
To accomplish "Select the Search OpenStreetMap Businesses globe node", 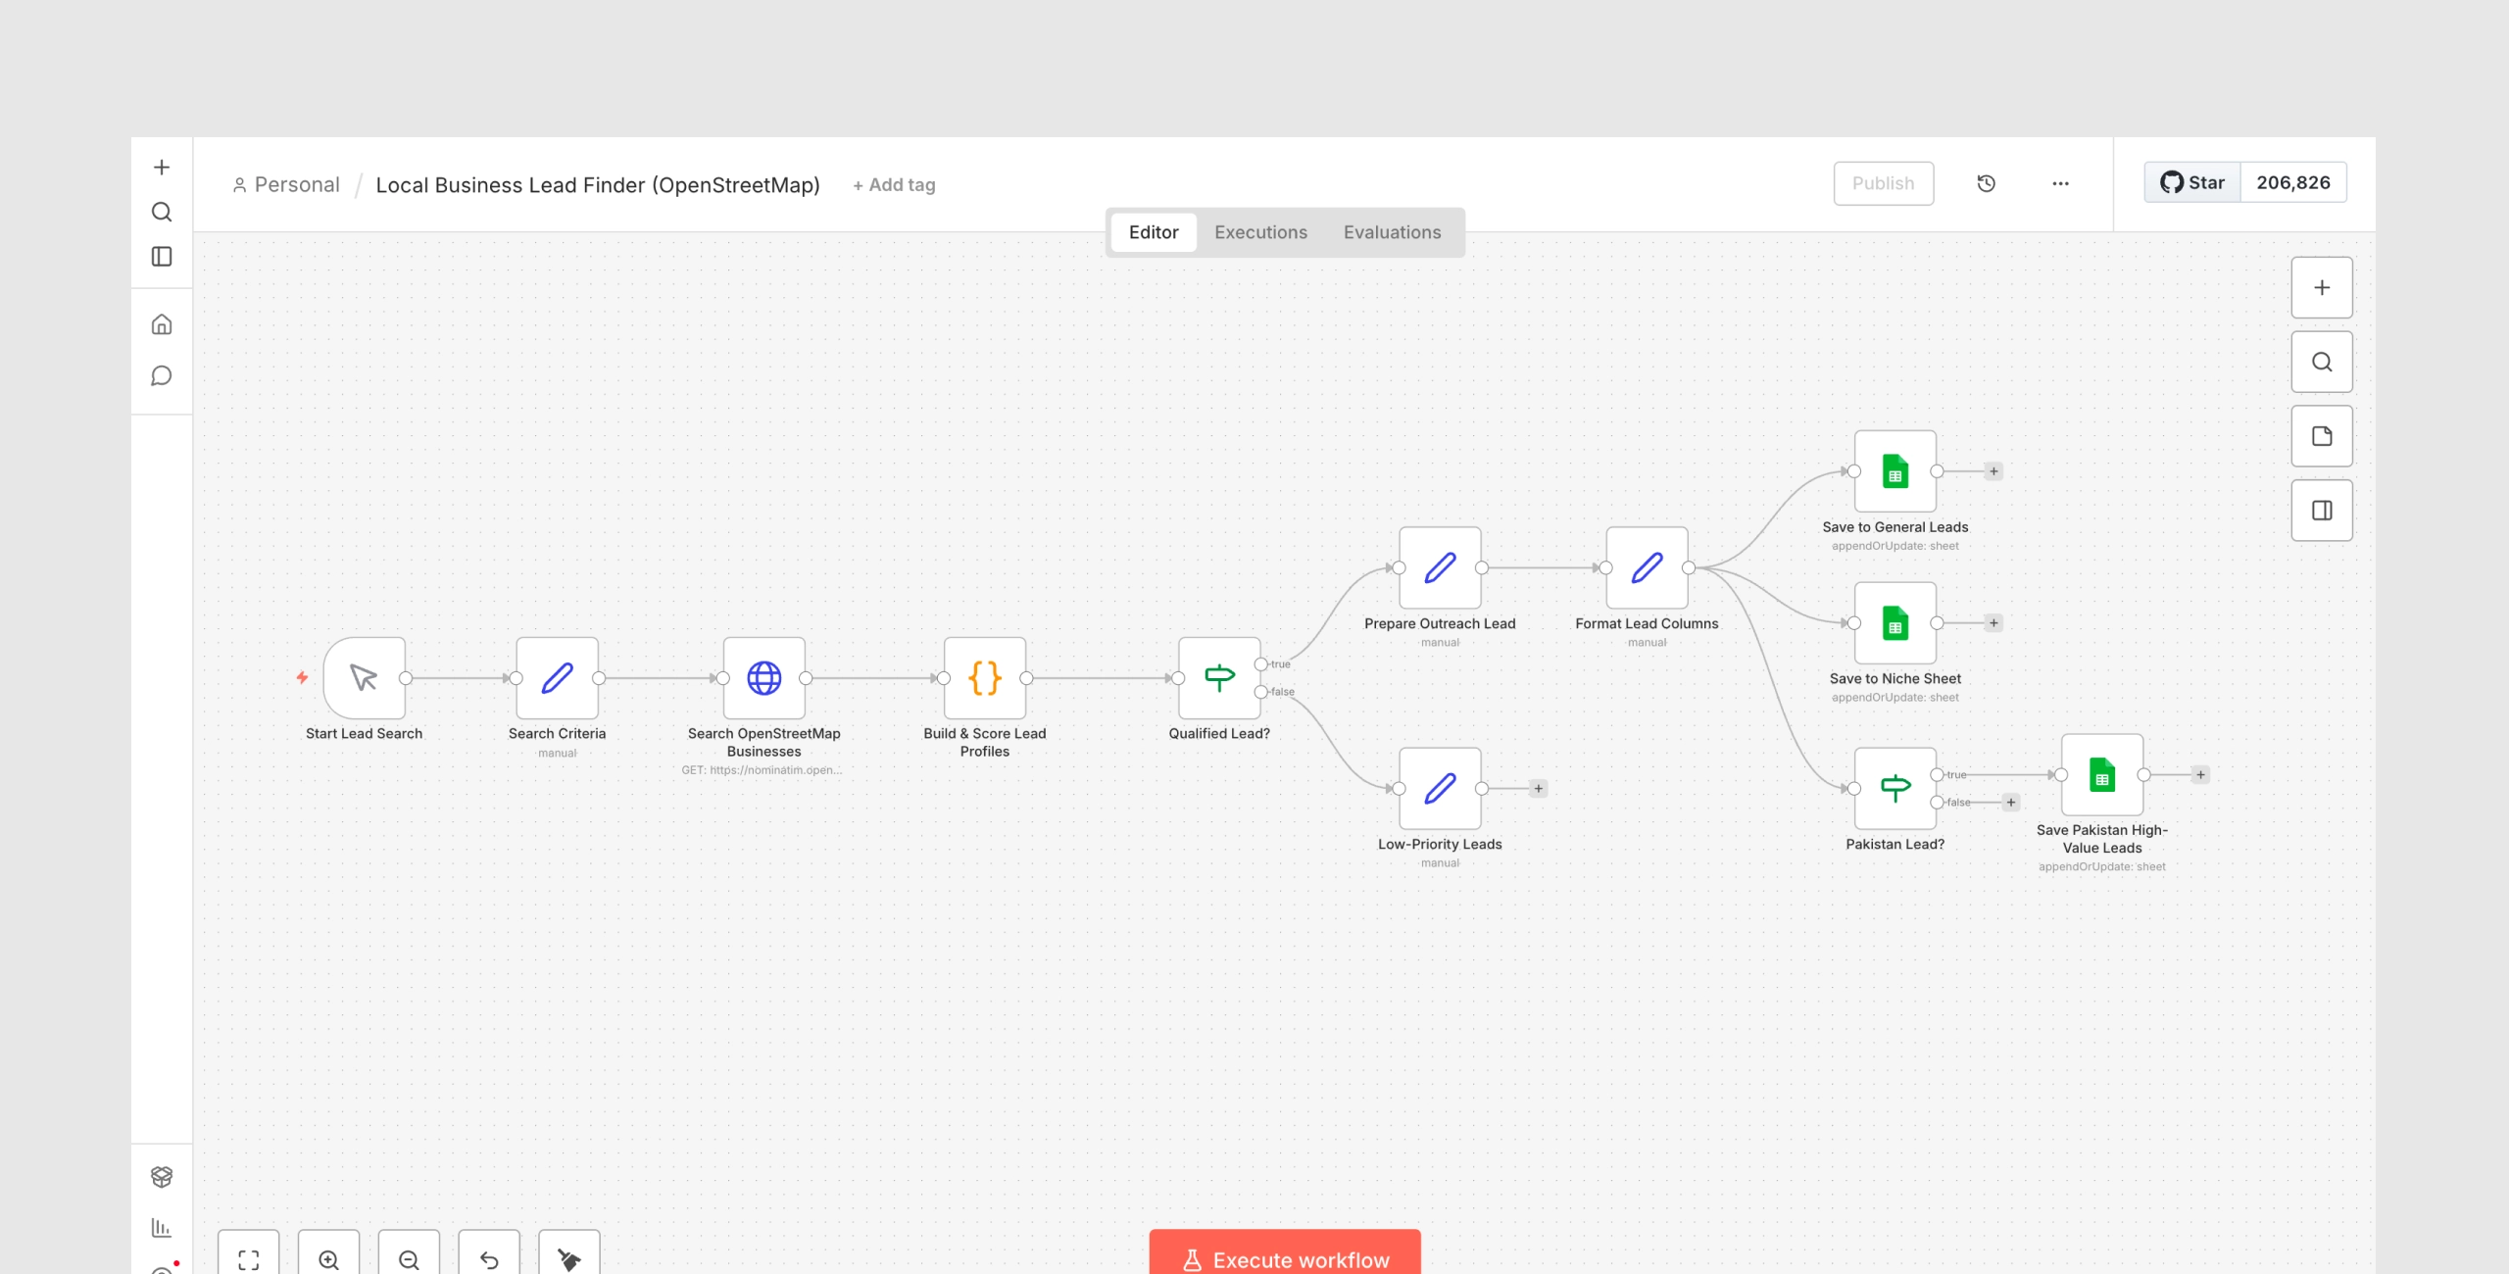I will [764, 678].
